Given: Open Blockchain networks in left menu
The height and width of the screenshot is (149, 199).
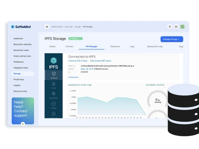Looking at the screenshot, I should tap(23, 45).
